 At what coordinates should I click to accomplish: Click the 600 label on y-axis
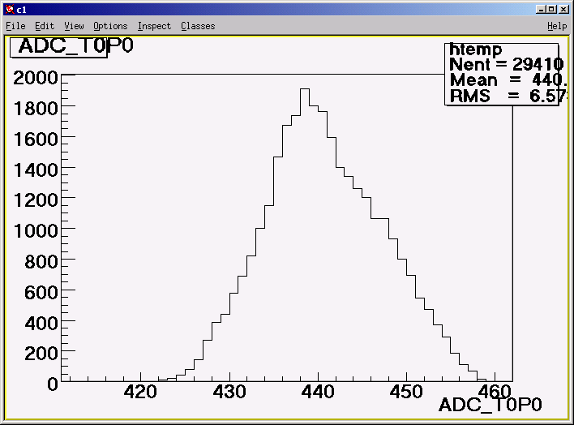pyautogui.click(x=41, y=292)
